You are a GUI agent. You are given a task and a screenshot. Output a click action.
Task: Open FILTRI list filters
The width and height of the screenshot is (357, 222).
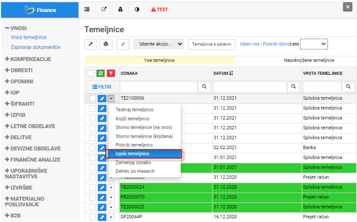(102, 87)
